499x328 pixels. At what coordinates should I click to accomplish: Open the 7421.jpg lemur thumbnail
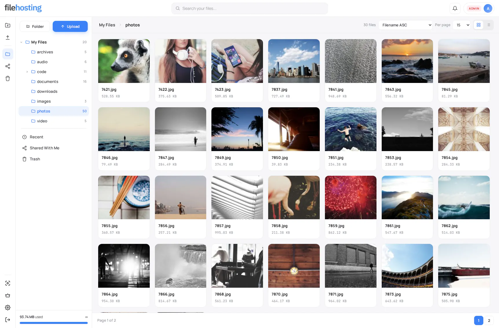click(124, 61)
